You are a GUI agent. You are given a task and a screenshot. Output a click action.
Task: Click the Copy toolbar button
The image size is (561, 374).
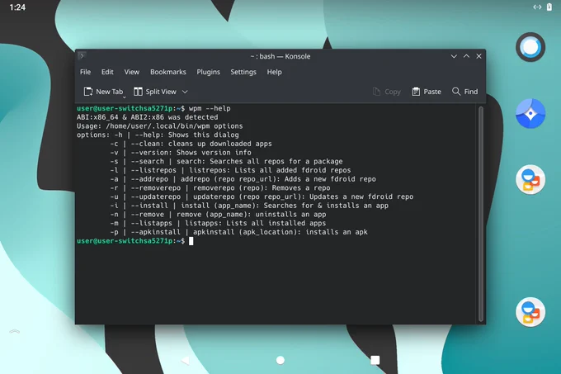coord(386,92)
